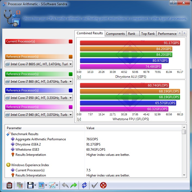Open the Intel Core i7 860 processor dropdown

pos(39,81)
